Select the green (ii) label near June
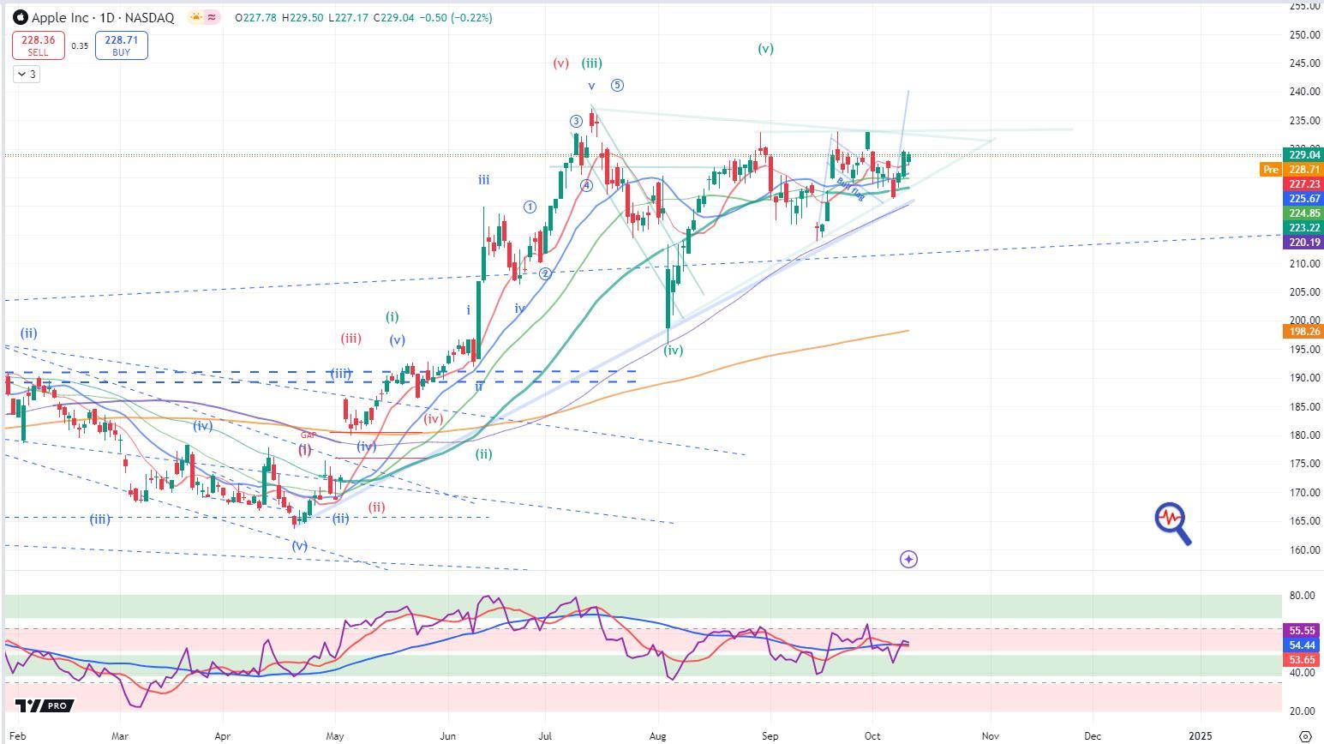Screen dimensions: 1324x744 pos(484,454)
